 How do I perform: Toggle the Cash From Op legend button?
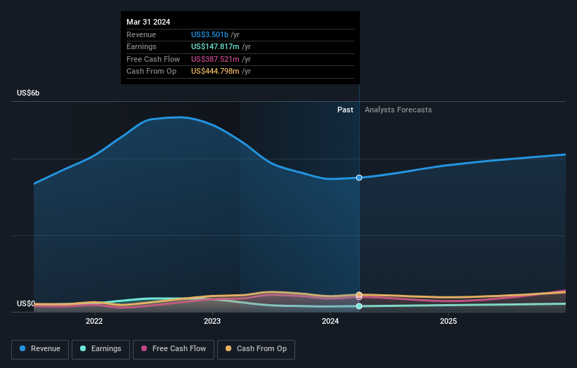[x=256, y=349]
